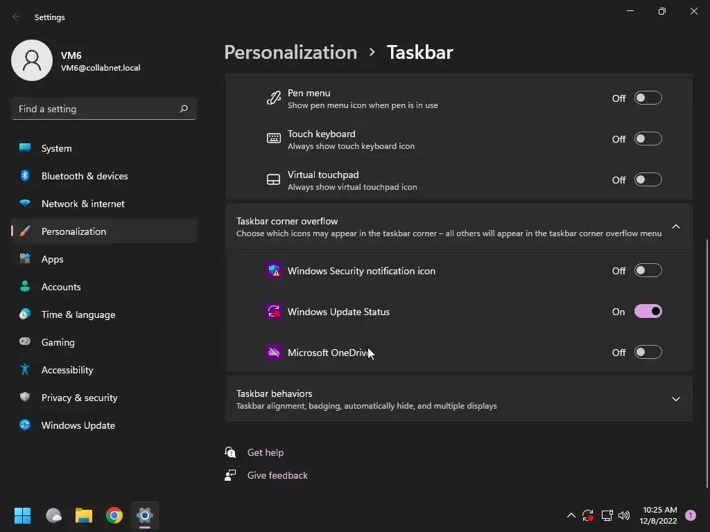The width and height of the screenshot is (710, 532).
Task: Click the search magnifier in Find a setting
Action: tap(183, 109)
